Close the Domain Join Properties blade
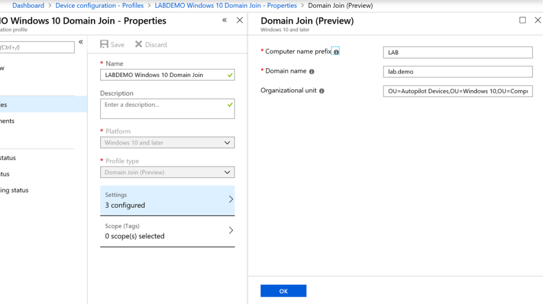The image size is (543, 304). 239,20
